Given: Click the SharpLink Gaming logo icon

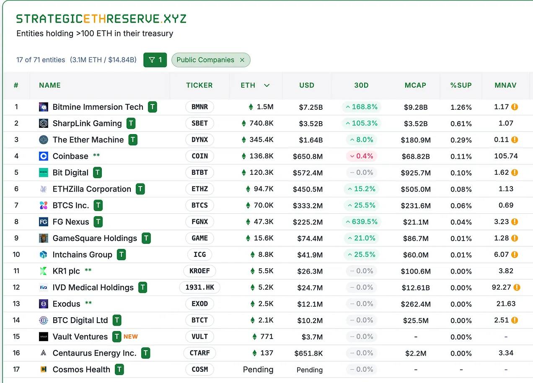Looking at the screenshot, I should click(44, 124).
